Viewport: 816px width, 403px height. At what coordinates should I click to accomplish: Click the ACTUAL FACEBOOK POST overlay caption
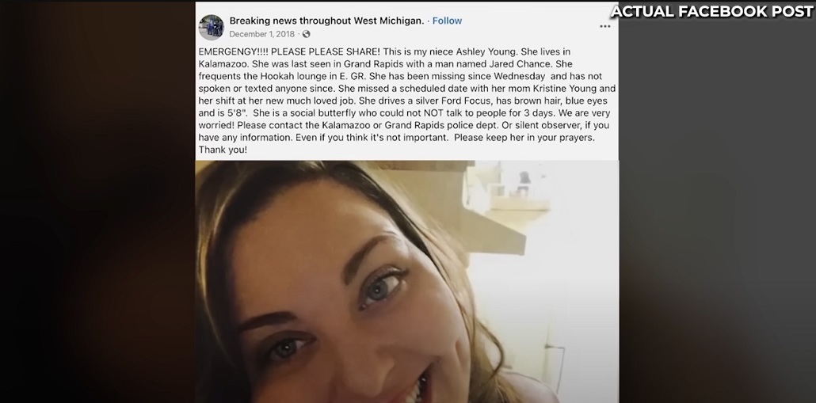click(712, 11)
